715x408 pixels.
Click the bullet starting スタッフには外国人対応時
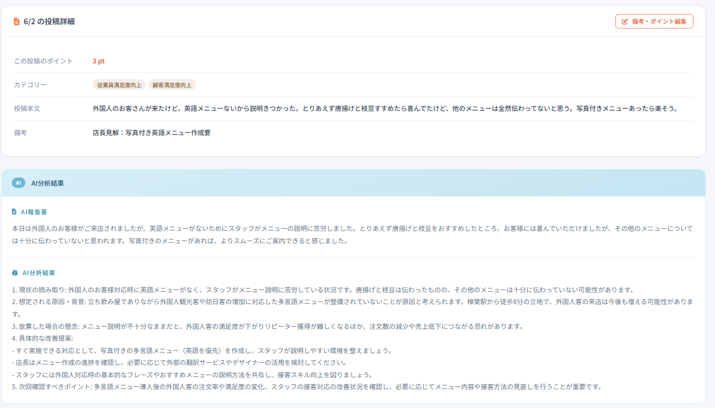coord(192,375)
